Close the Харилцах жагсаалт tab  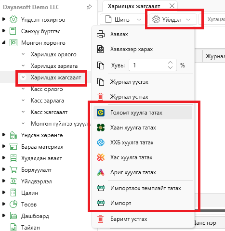172,6
